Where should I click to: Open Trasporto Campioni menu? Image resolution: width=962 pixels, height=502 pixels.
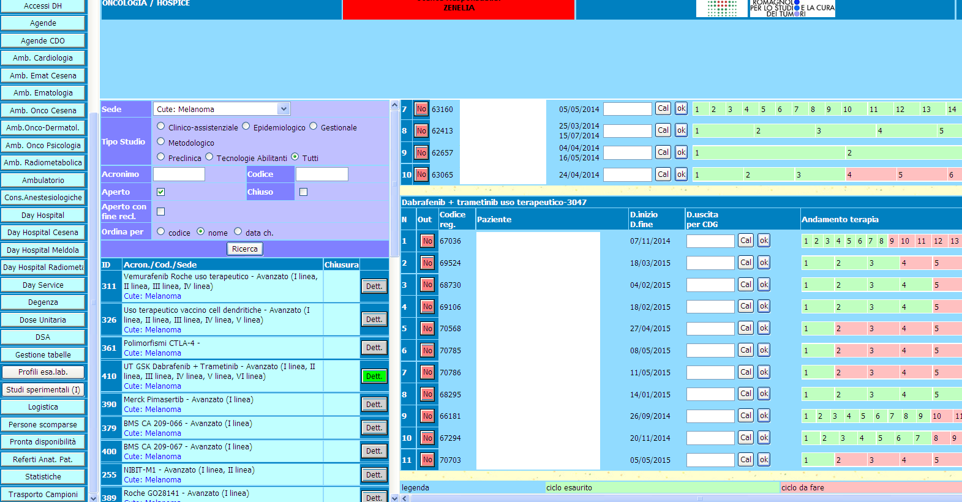point(43,494)
